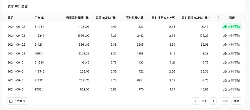Click the 实时注册人数 column header
Screen dimensions: 250x110
point(135,18)
